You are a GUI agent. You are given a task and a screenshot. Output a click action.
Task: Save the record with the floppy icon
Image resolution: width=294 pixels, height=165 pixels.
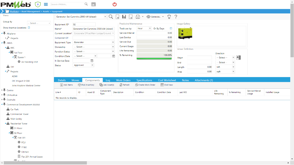(124, 17)
